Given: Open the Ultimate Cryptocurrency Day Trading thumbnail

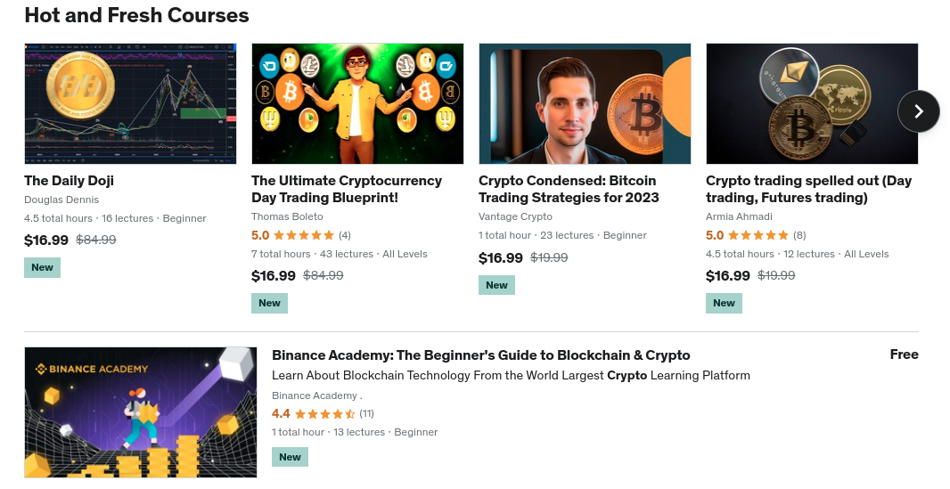Looking at the screenshot, I should click(357, 103).
